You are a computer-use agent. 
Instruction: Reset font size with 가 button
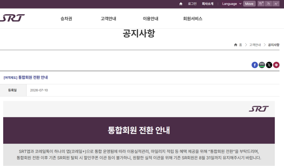[268, 4]
